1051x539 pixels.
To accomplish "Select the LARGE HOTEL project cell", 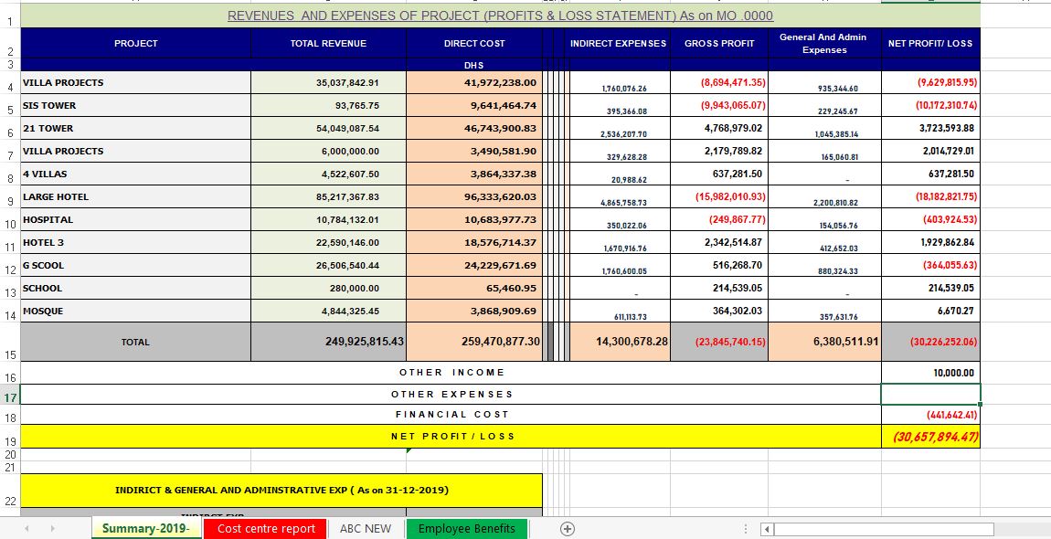I will point(135,196).
